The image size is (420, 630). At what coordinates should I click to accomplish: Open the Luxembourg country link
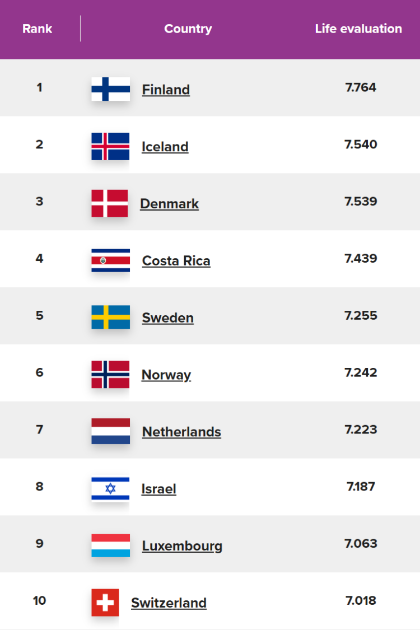click(182, 546)
